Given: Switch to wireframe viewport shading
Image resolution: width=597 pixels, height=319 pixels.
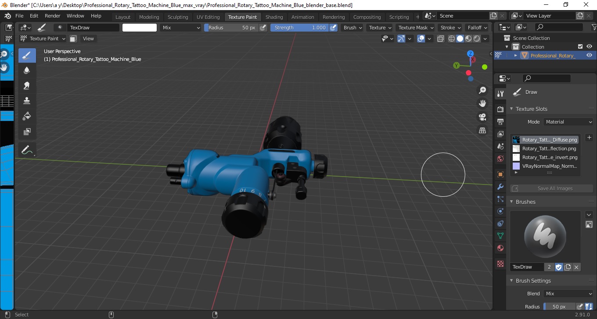Looking at the screenshot, I should [452, 39].
